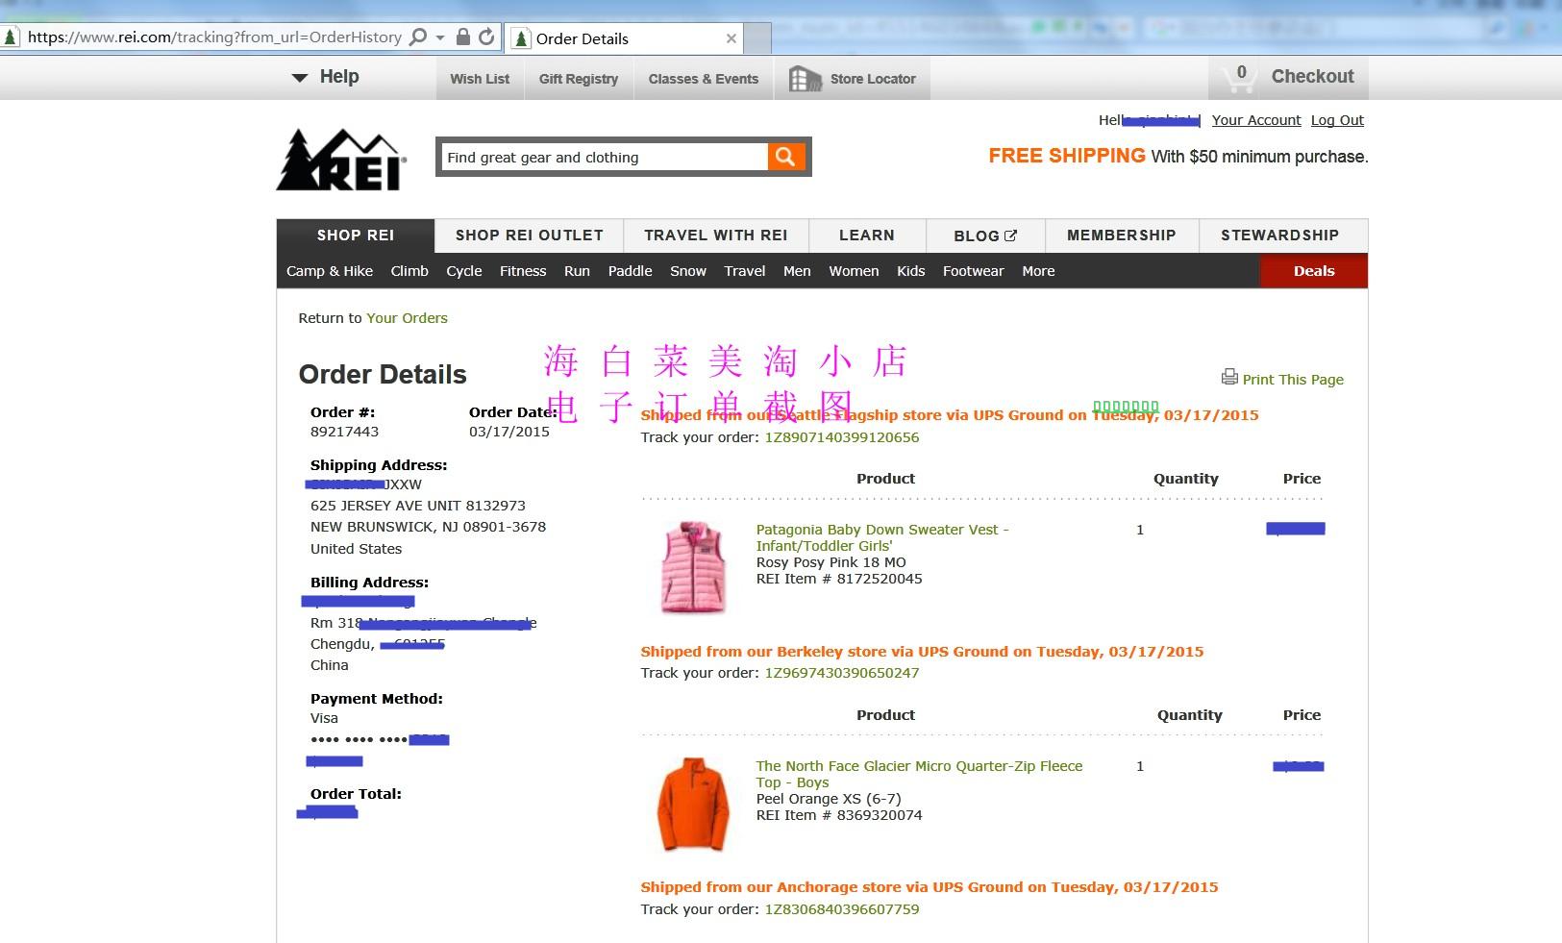Click the Order Details page heading
Viewport: 1562px width, 943px height.
tap(383, 374)
